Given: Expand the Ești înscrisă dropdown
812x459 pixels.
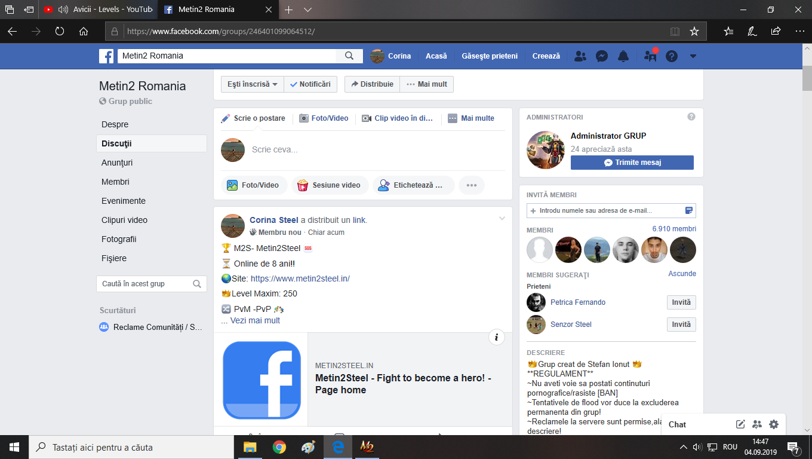Looking at the screenshot, I should point(253,84).
